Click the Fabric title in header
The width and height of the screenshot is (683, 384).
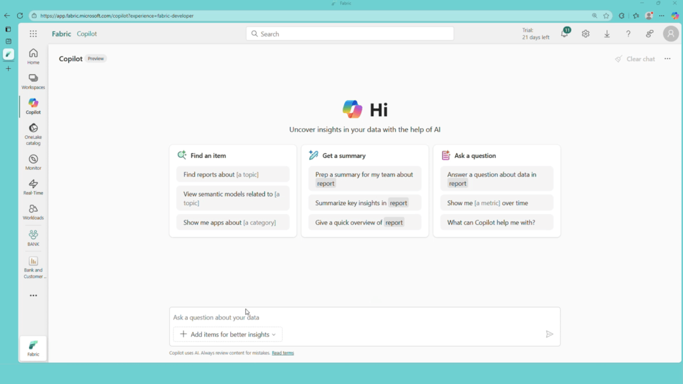(x=61, y=33)
